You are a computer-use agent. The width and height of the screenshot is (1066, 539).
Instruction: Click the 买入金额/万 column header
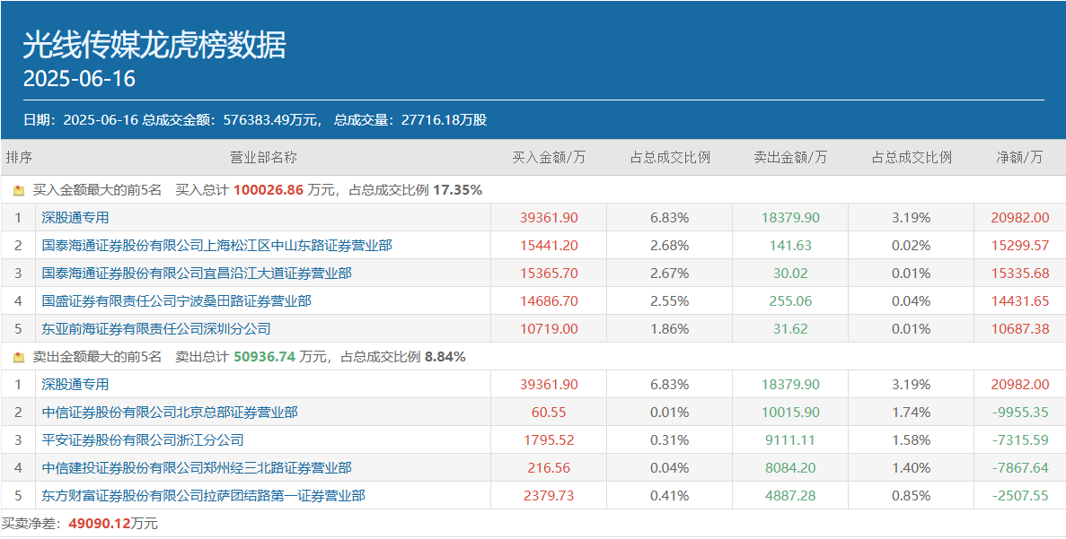(549, 157)
